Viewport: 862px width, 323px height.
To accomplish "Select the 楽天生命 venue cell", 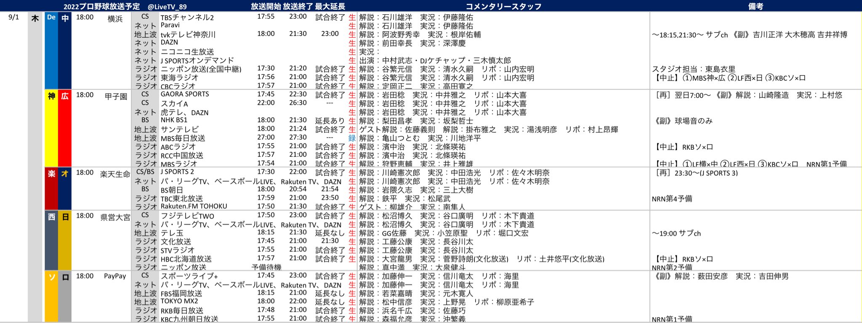I will tap(115, 174).
